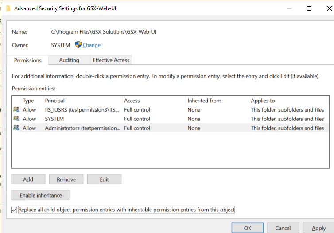This screenshot has width=334, height=233.
Task: Click Full control in the IIS_IUSRS row
Action: click(137, 110)
